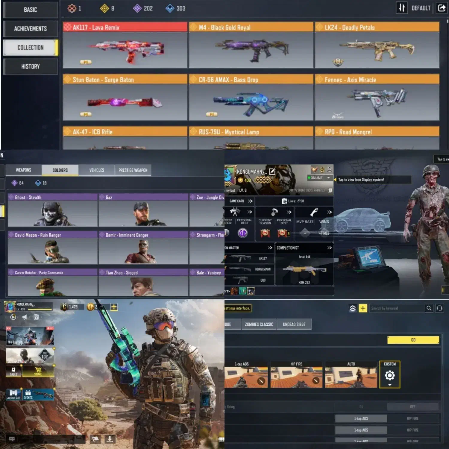Viewport: 449px width, 449px height.
Task: Choose 1-tap ADS directly below ON toggle
Action: pos(361,418)
